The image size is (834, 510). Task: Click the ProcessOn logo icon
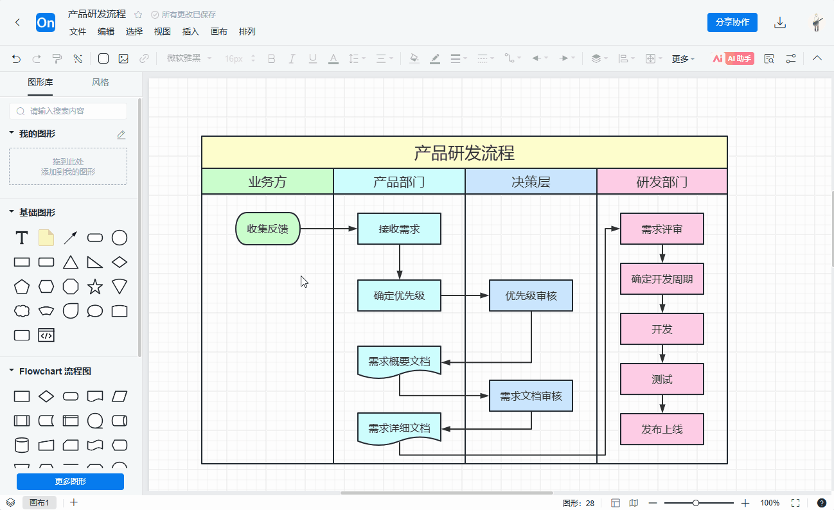(x=46, y=22)
